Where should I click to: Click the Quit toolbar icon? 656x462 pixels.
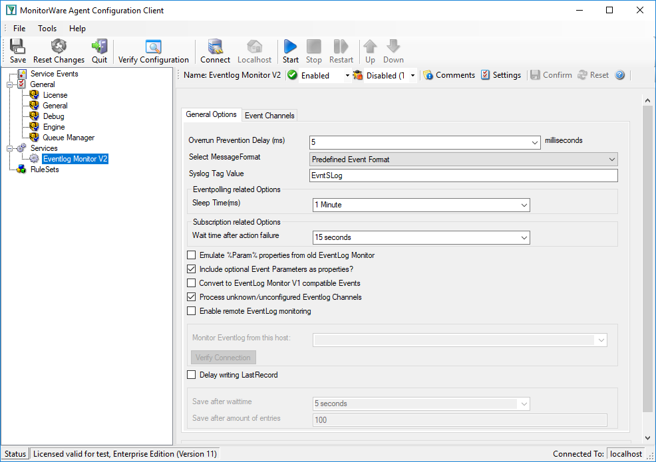(100, 47)
